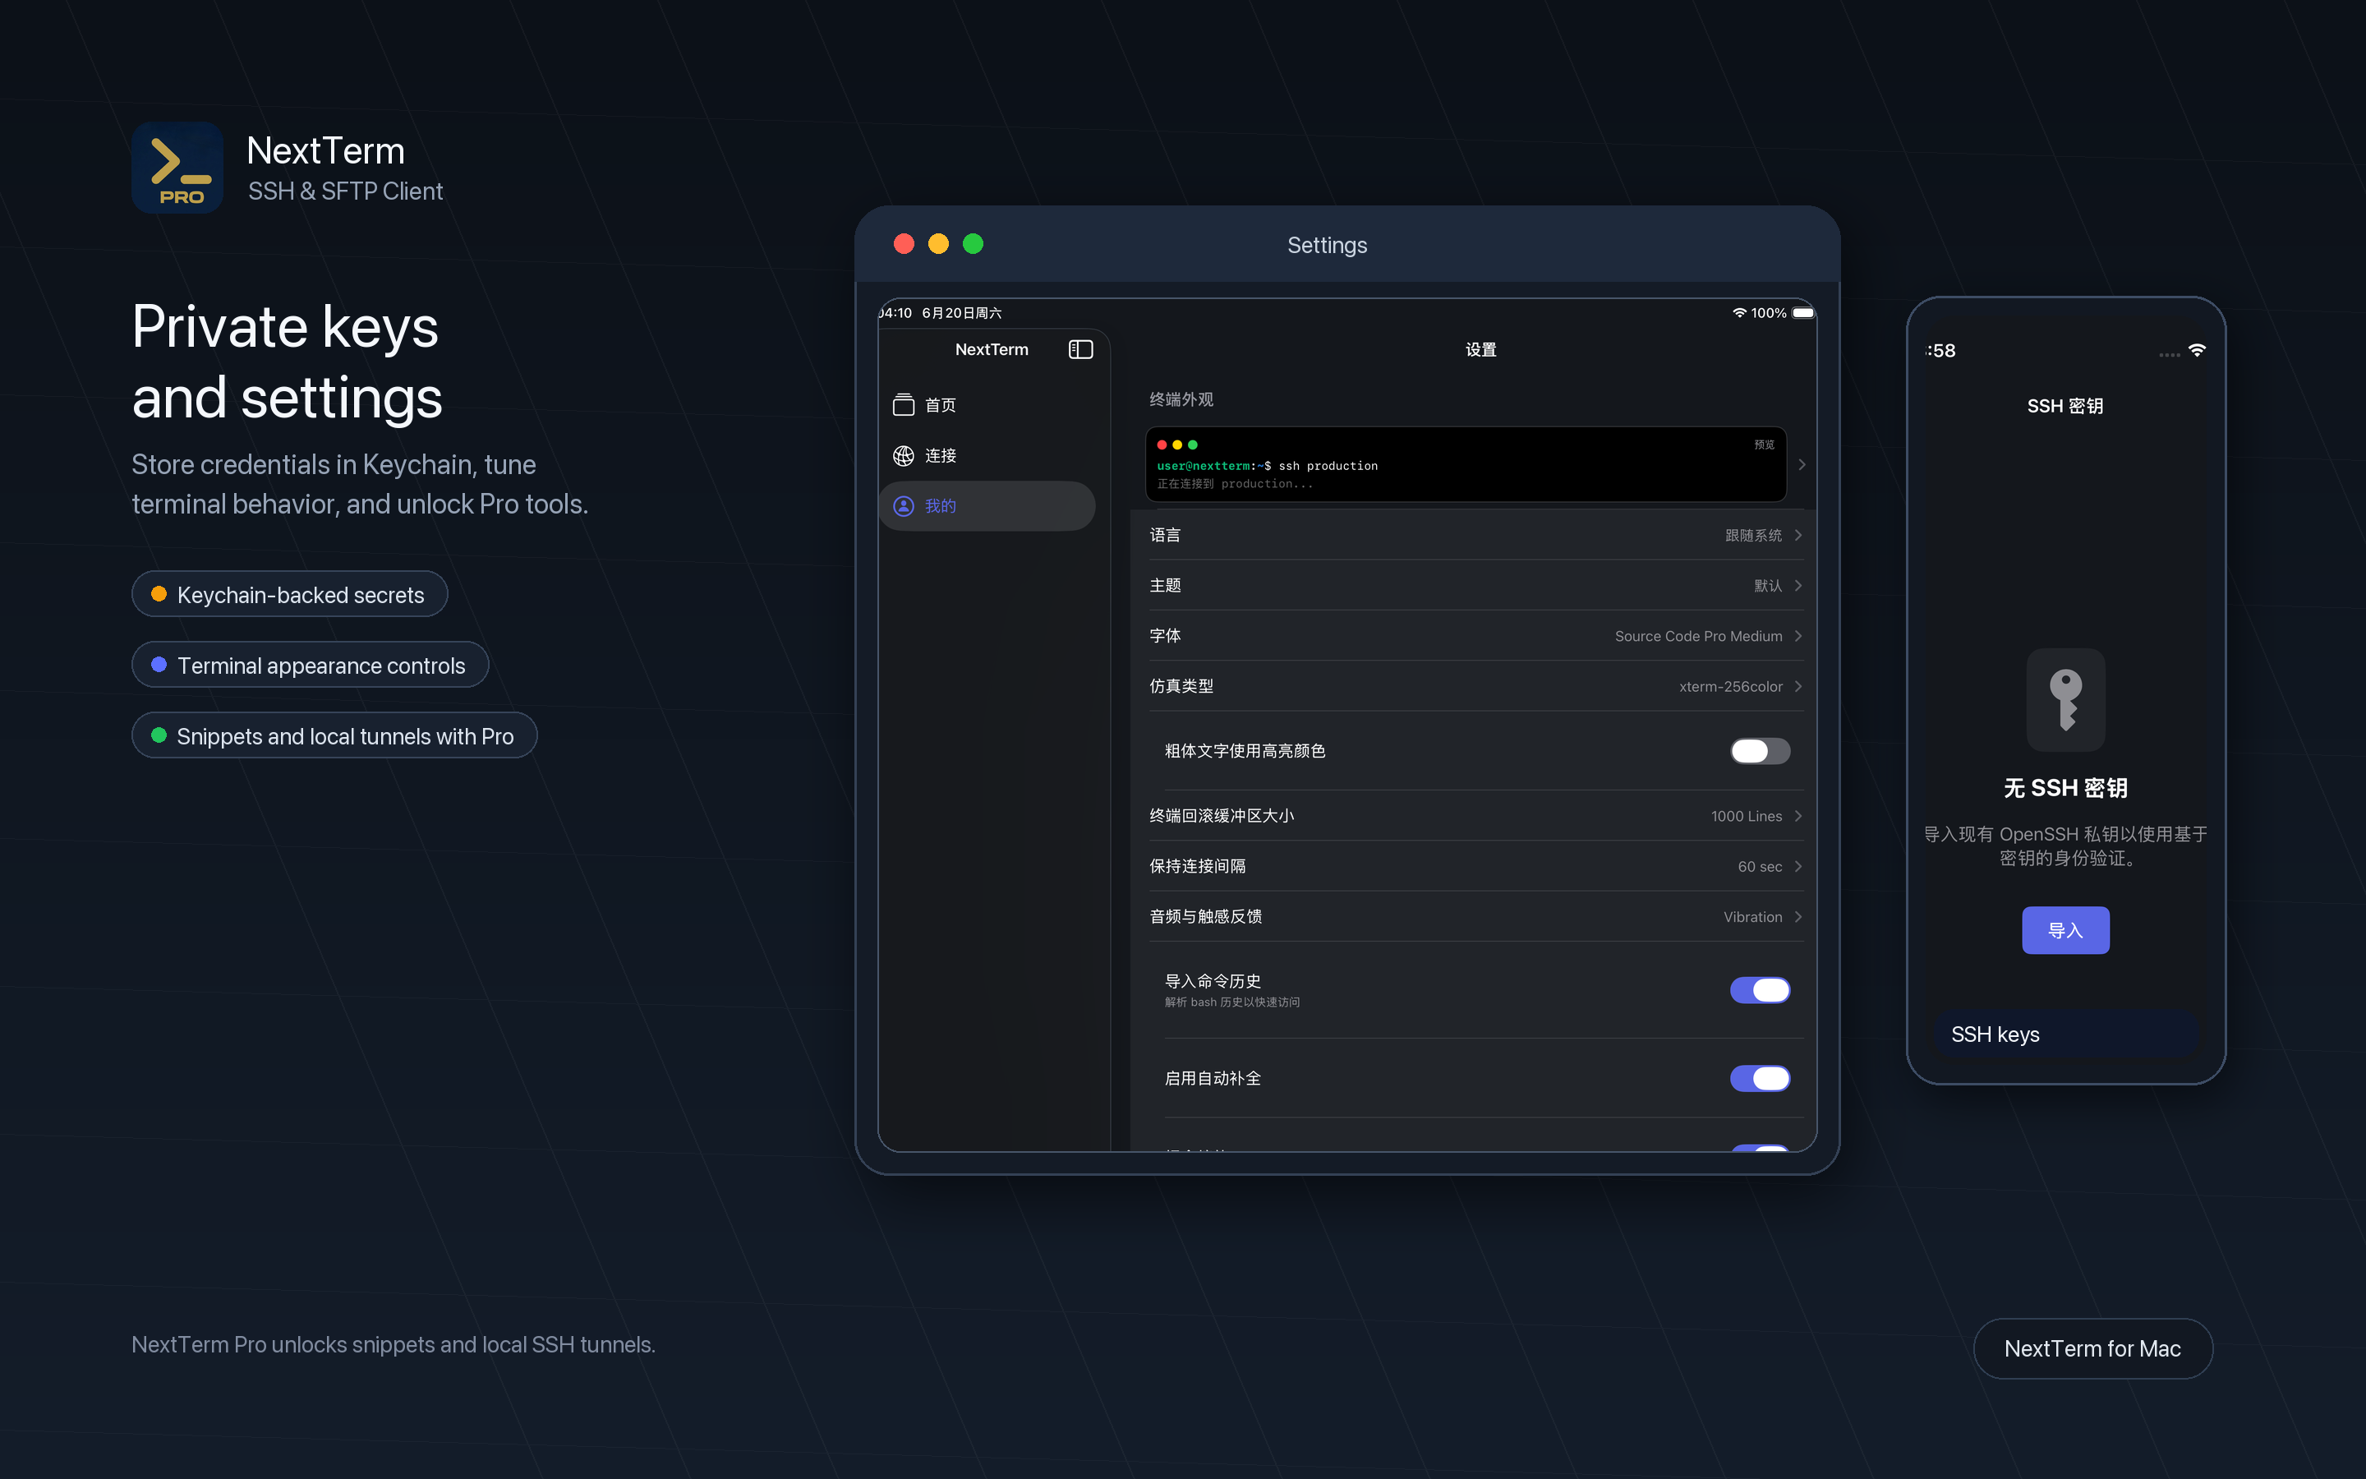The height and width of the screenshot is (1479, 2366).
Task: Open terminal preview details chevron
Action: [x=1802, y=464]
